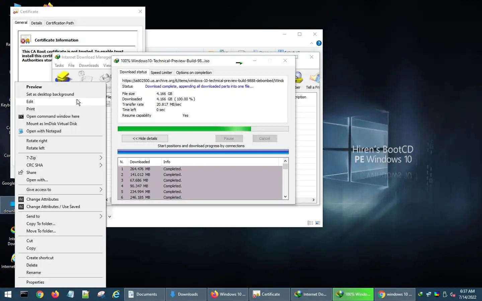Launch Firefox from pinned taskbar icon
The image size is (482, 301).
55,294
